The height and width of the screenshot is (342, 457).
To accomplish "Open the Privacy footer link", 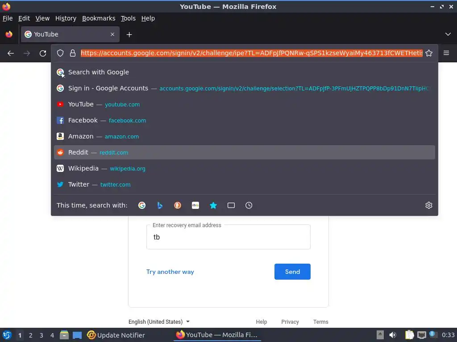I will (290, 322).
